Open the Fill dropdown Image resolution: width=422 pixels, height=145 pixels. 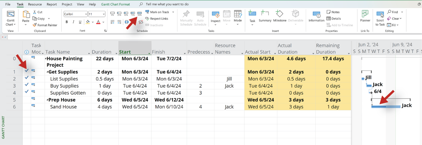click(393, 25)
